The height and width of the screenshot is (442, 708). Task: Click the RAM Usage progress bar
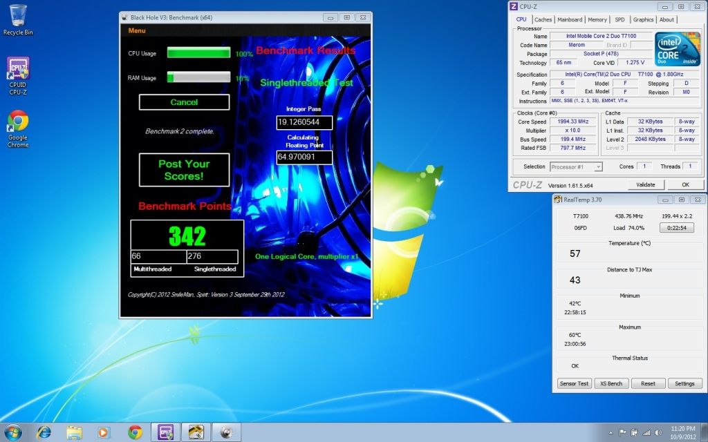(x=198, y=77)
